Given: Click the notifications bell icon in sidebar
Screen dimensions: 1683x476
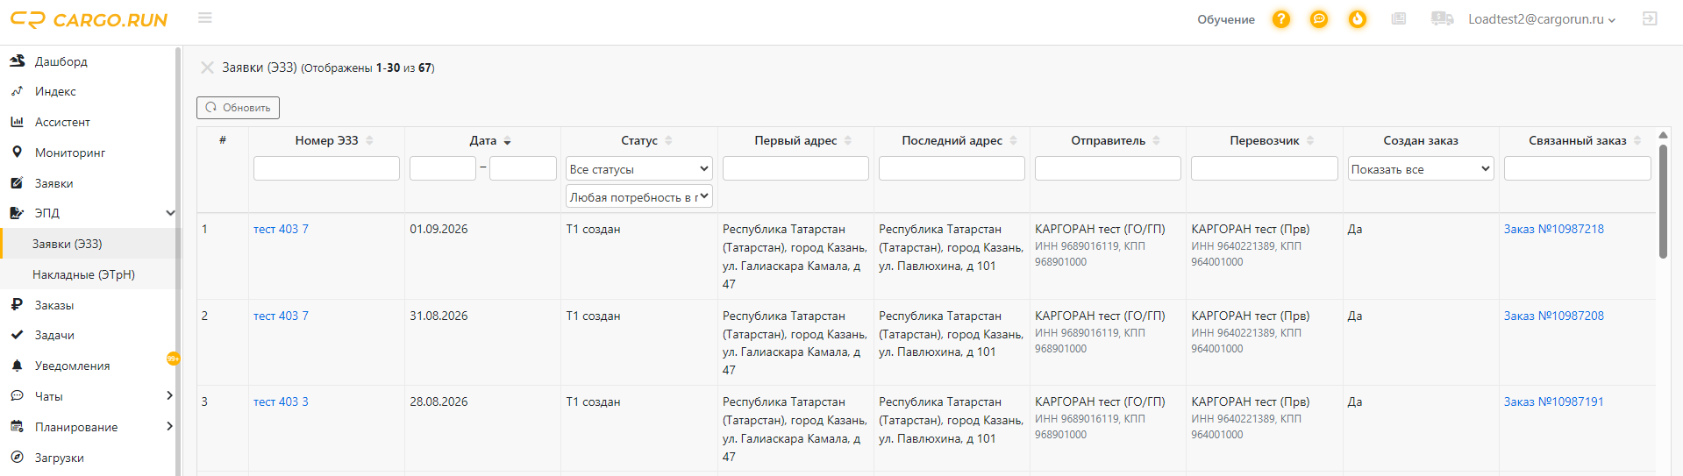Looking at the screenshot, I should coord(17,366).
